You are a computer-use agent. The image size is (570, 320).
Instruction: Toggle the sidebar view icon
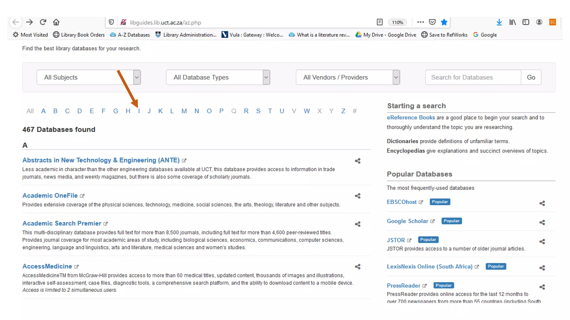[x=526, y=22]
